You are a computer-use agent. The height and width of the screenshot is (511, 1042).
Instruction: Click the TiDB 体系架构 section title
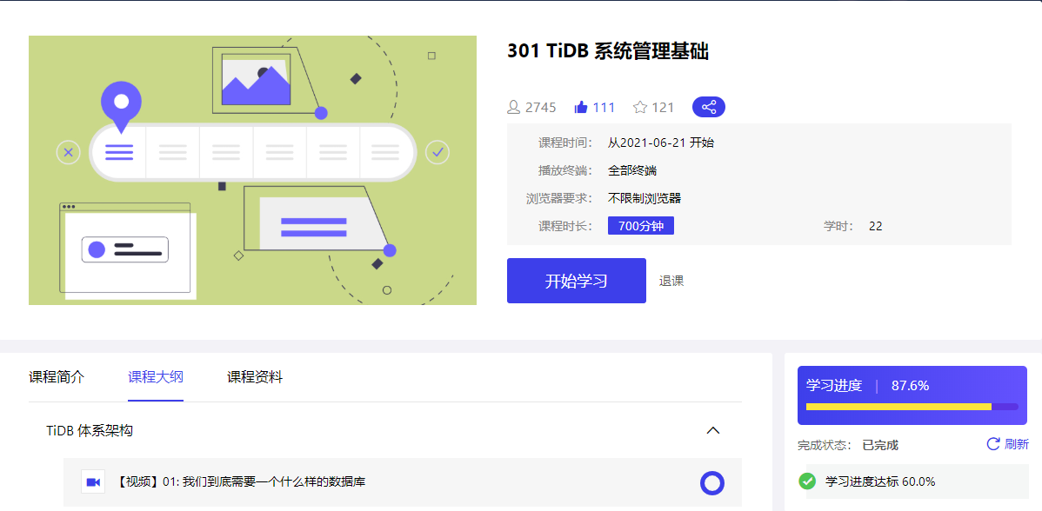(90, 431)
